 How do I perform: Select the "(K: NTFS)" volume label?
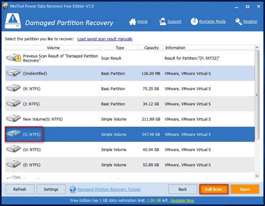pos(32,88)
